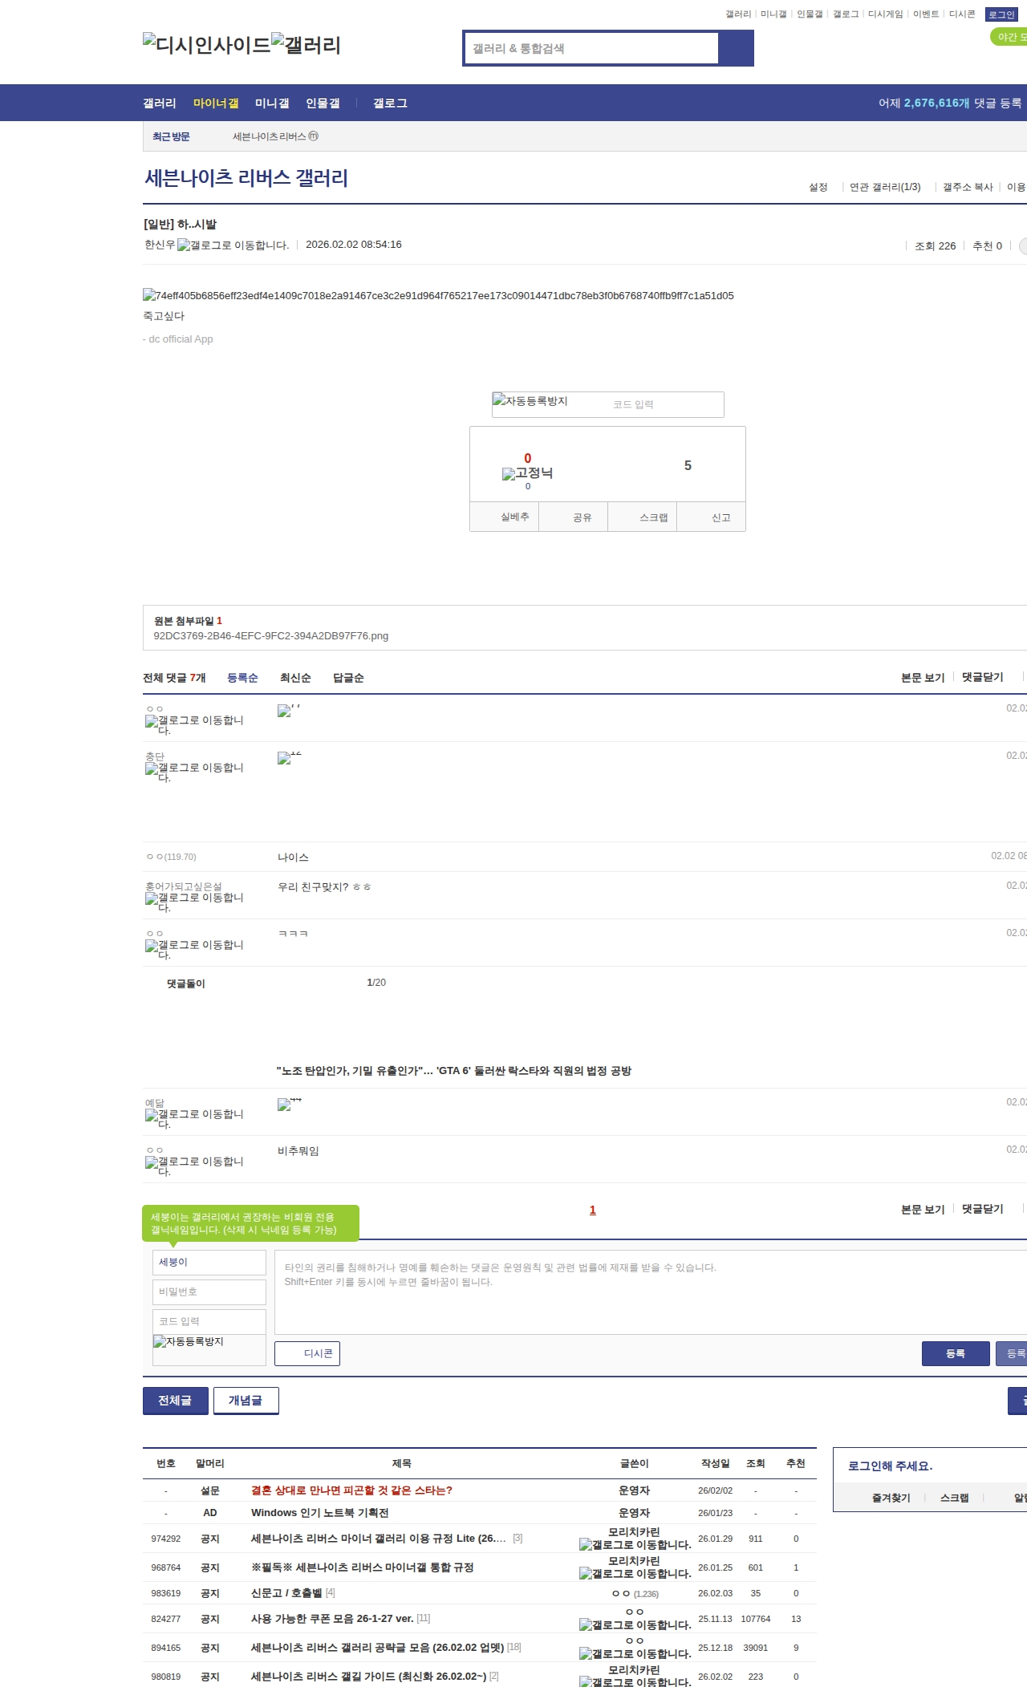Open the 디시콘 emoticon picker

point(307,1353)
